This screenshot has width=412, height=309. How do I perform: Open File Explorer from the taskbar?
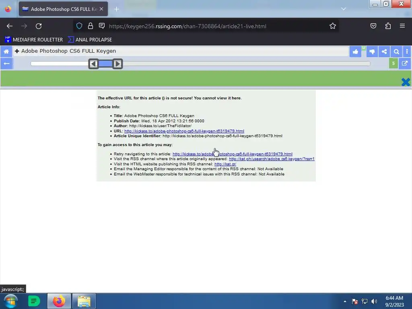tap(84, 301)
